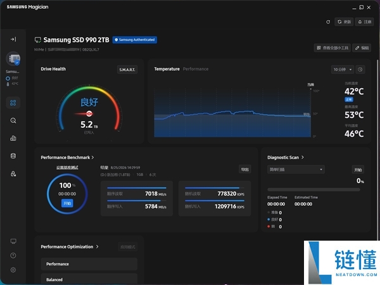Click the 5.2 TB written value
Image resolution: width=380 pixels, height=285 pixels.
(x=89, y=125)
